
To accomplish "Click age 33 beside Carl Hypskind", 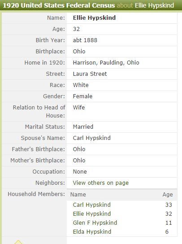I will (169, 205).
